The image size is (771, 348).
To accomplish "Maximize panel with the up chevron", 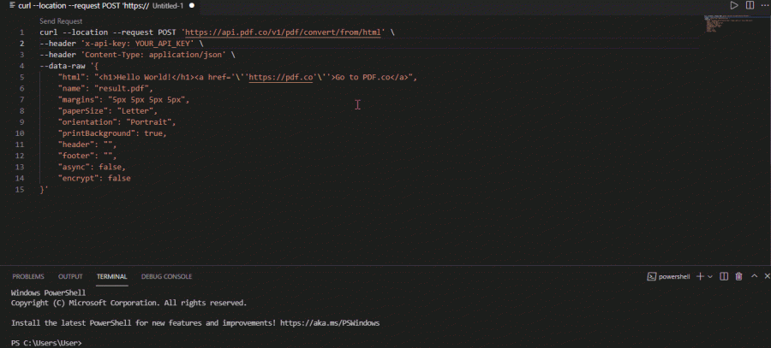I will 754,276.
